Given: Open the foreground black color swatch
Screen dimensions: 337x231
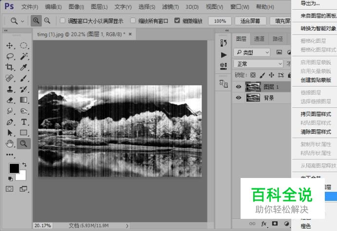Looking at the screenshot, I should point(14,168).
